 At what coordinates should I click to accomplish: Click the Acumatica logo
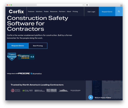36,74
